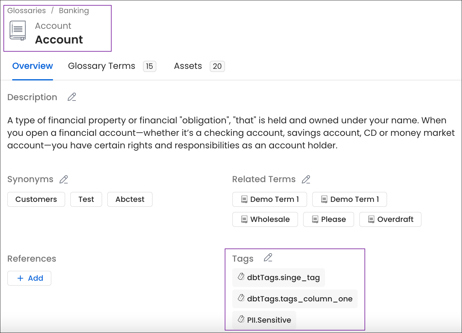
Task: Click the book icon on Overdraft term
Action: point(372,219)
